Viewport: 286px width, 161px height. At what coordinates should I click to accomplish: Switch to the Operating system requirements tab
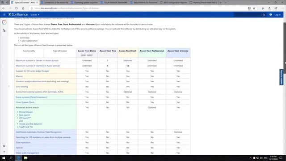84,3
